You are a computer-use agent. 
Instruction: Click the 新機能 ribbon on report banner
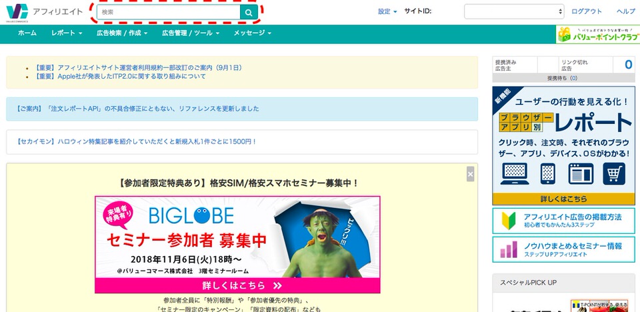tap(504, 99)
